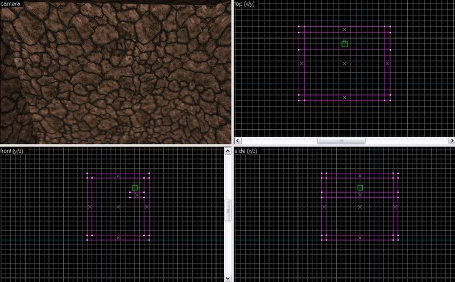Viewport: 455px width, 282px height.
Task: Click the down scroll arrow of front view
Action: click(x=229, y=278)
